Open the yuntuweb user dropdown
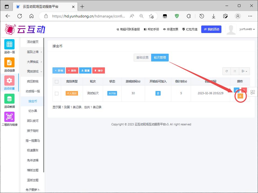 point(247,29)
